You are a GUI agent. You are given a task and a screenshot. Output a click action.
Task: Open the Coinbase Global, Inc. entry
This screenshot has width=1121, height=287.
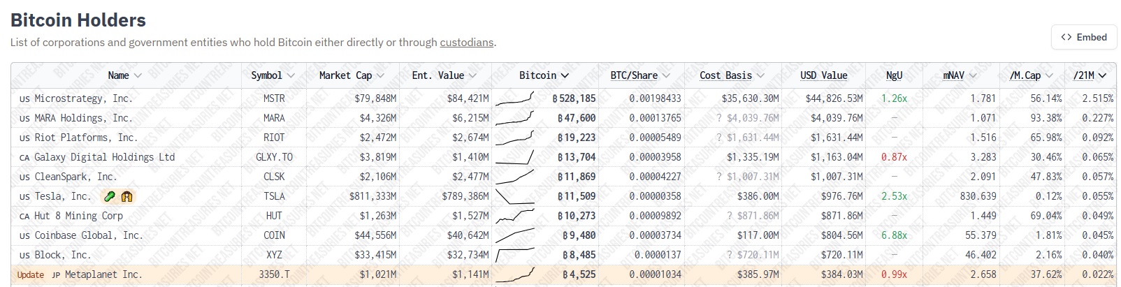coord(89,235)
